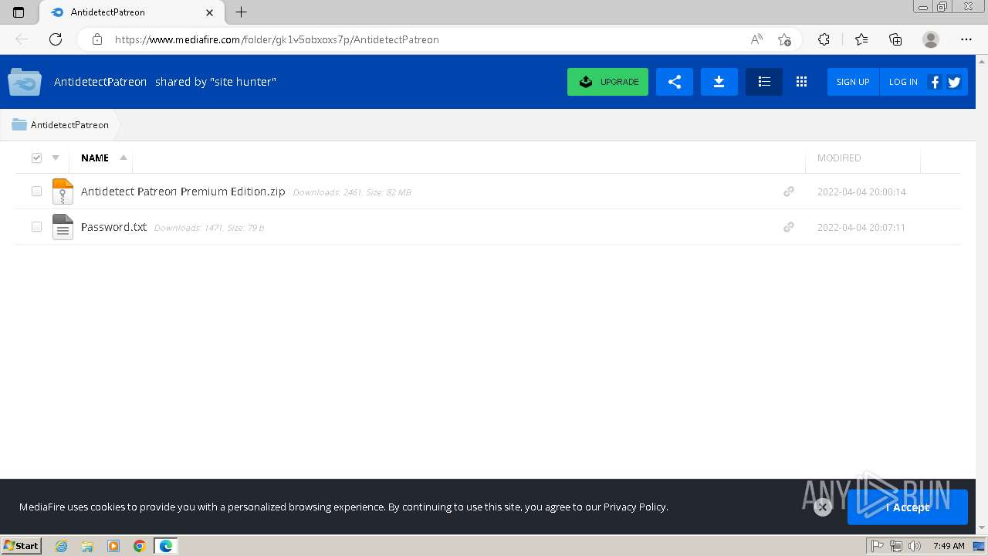Open Edge extensions menu

coord(824,39)
